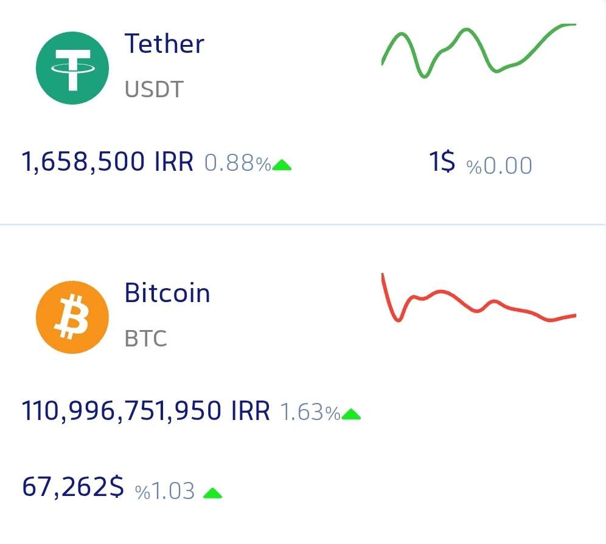Screen dimensions: 606x544
Task: Click the USDT ticker symbol
Action: coord(154,90)
